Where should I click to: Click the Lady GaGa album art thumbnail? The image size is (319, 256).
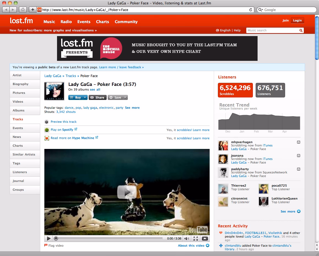54,91
